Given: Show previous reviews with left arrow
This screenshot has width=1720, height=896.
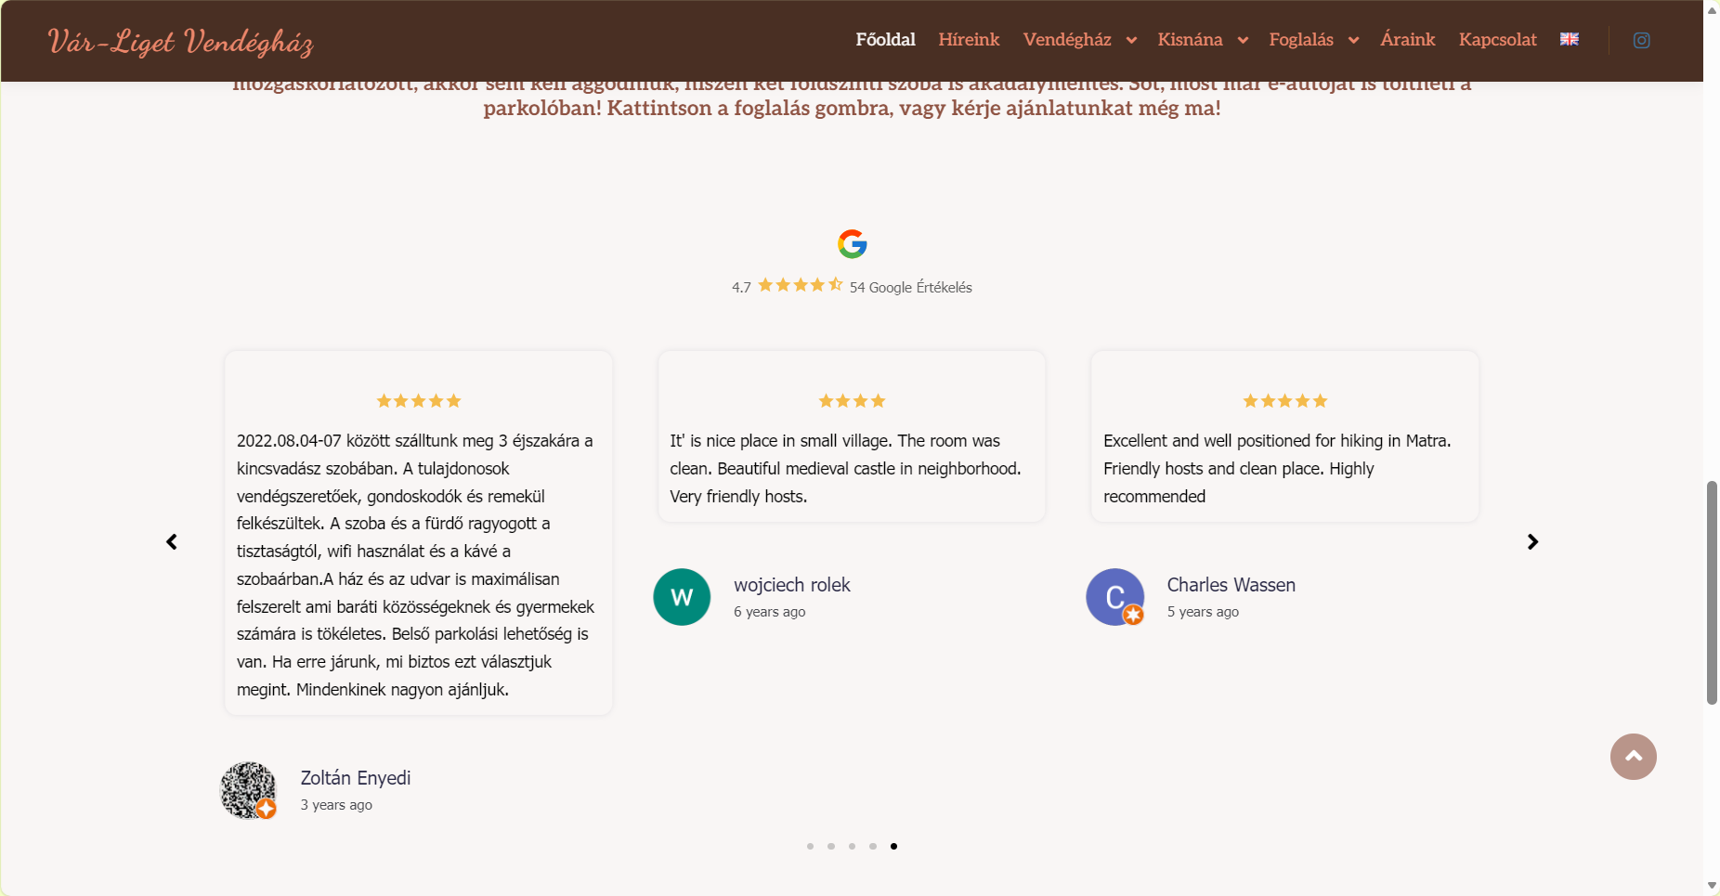Looking at the screenshot, I should (172, 542).
